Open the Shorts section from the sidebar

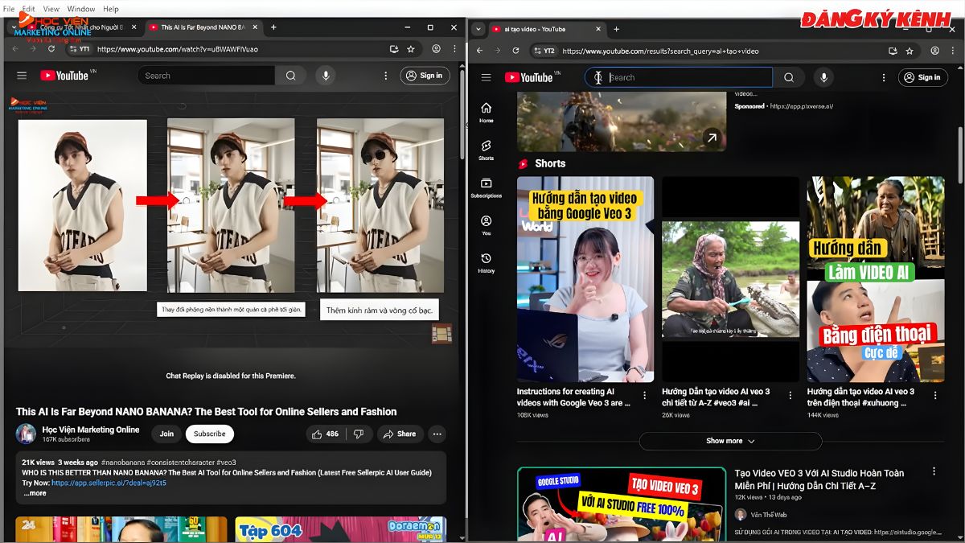tap(486, 147)
